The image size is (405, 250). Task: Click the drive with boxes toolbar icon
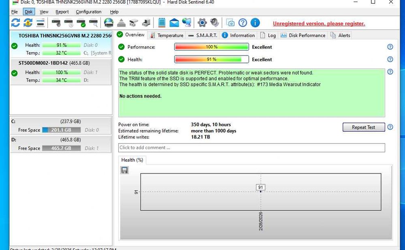coord(134,23)
